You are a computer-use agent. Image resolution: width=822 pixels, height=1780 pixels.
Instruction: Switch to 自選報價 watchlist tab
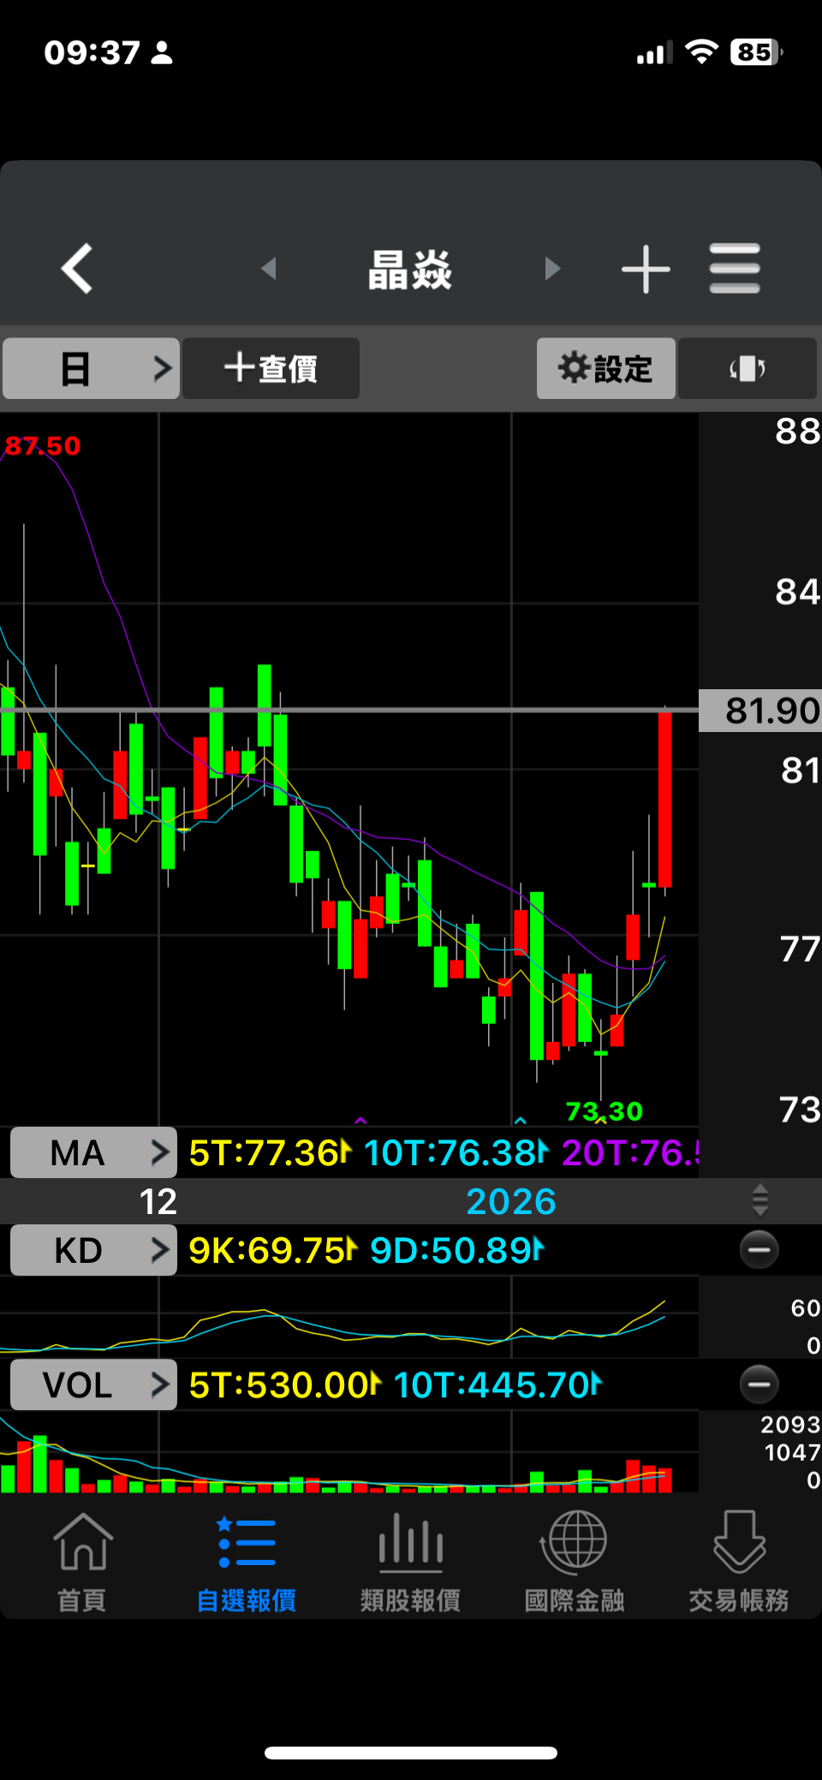pyautogui.click(x=247, y=1563)
